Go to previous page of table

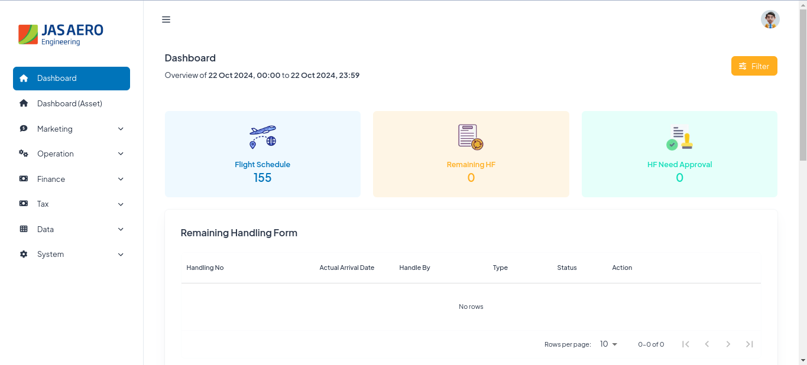tap(707, 344)
